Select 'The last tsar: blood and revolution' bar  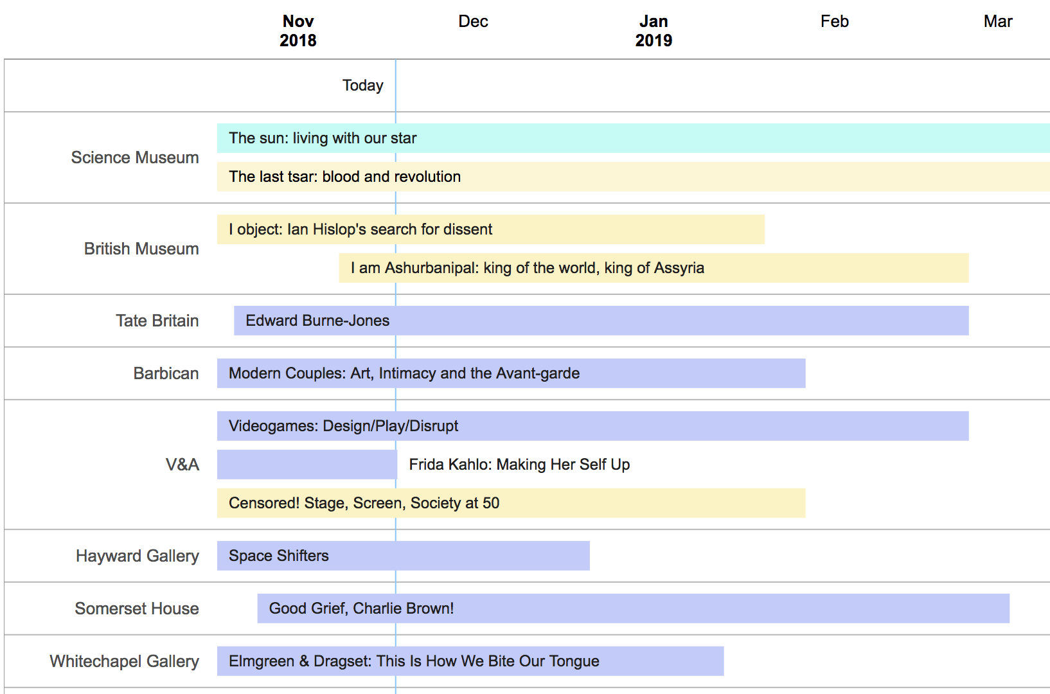(634, 177)
